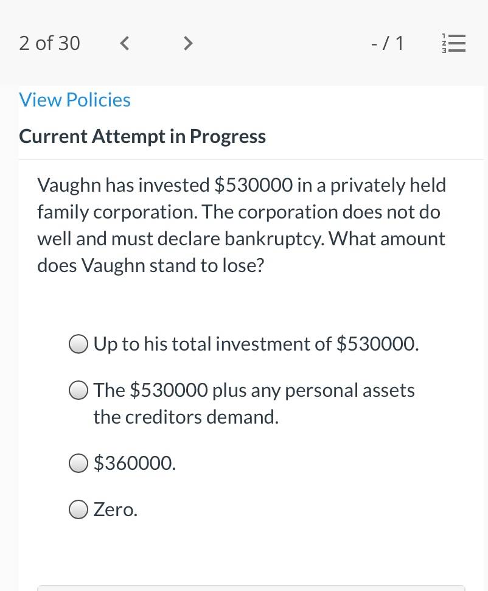Select '$530000 plus any personal assets' option
The height and width of the screenshot is (591, 488).
[x=78, y=390]
